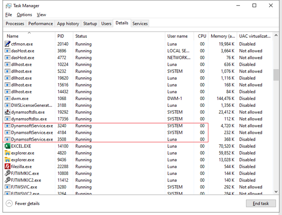Click the dwm.exe process icon

click(7, 98)
